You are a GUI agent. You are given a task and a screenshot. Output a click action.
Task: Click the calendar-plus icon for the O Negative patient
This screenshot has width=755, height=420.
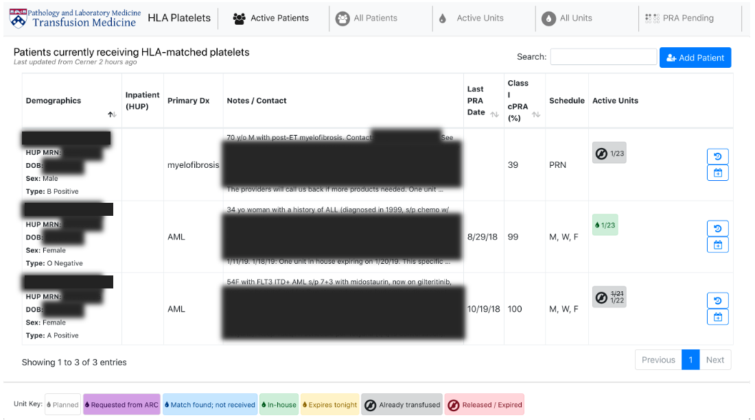(x=717, y=245)
